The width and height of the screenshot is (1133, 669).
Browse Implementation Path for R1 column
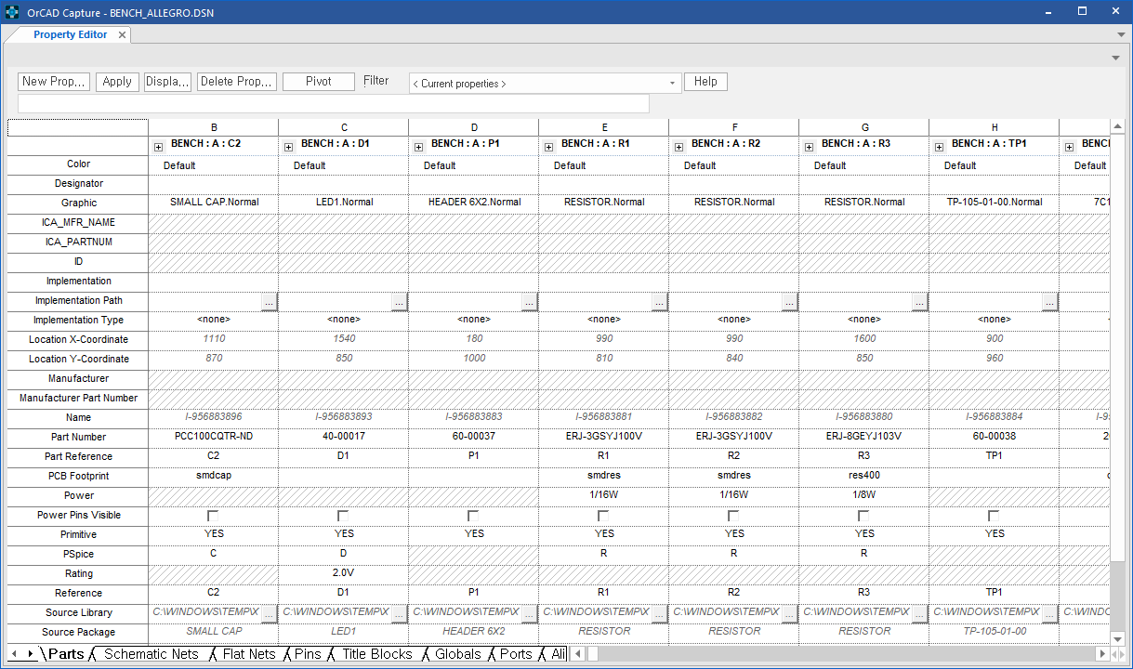[660, 302]
